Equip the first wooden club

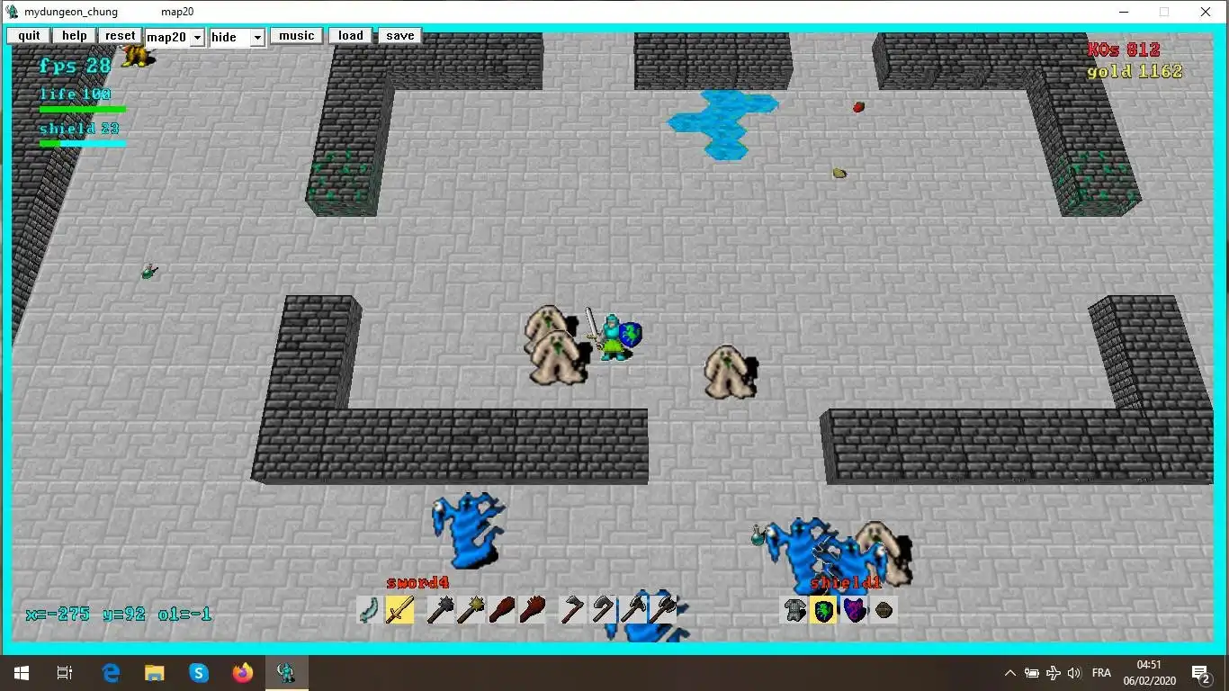tap(501, 610)
